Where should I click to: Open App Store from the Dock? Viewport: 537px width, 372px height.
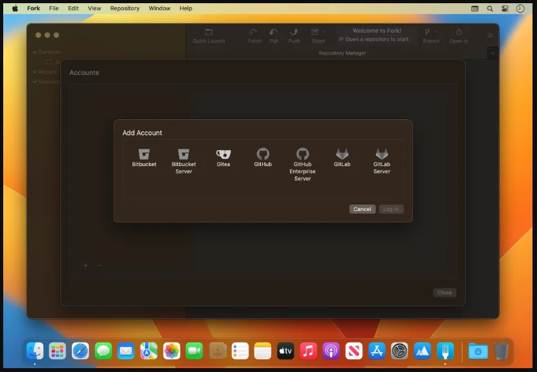pos(376,351)
